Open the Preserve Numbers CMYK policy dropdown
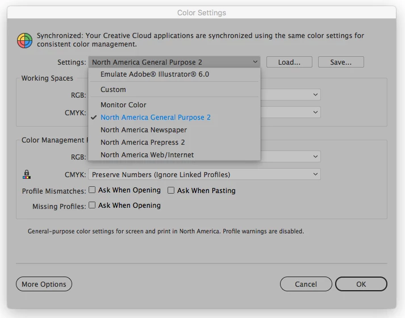The image size is (405, 318). click(204, 174)
